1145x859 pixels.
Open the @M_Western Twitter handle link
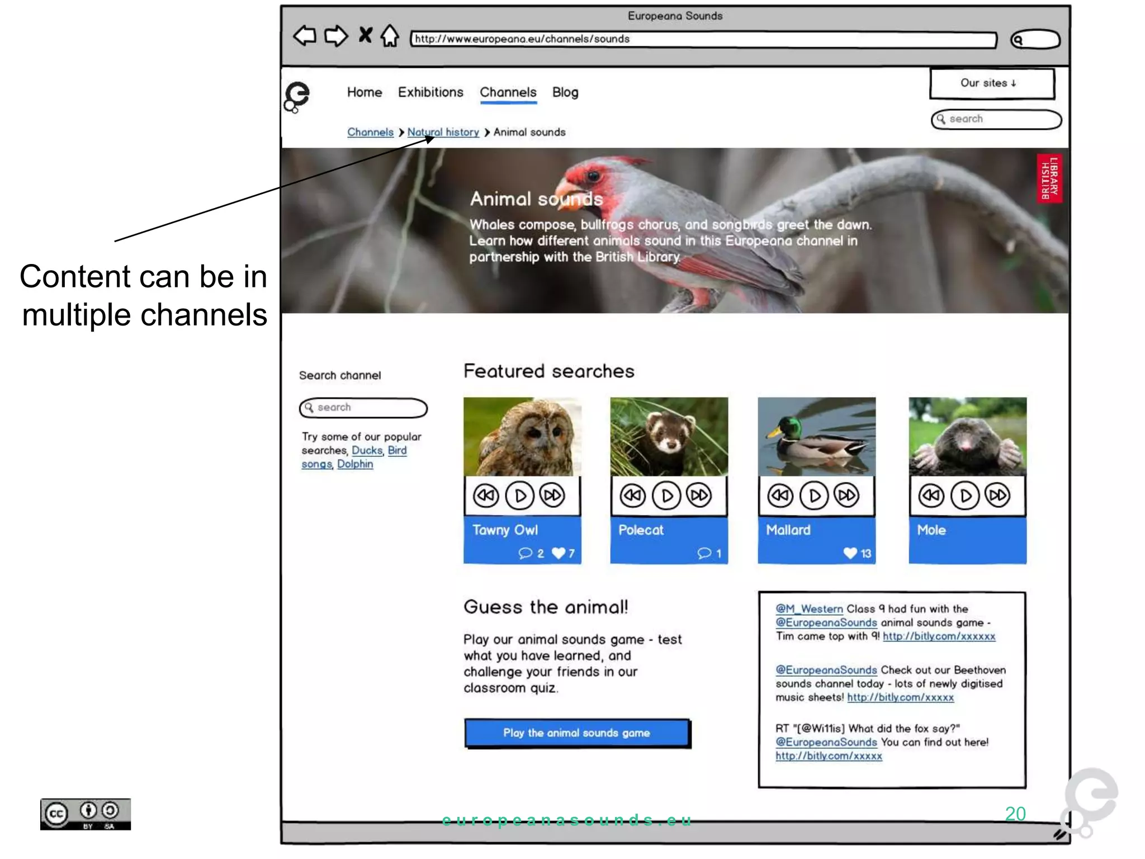coord(809,609)
